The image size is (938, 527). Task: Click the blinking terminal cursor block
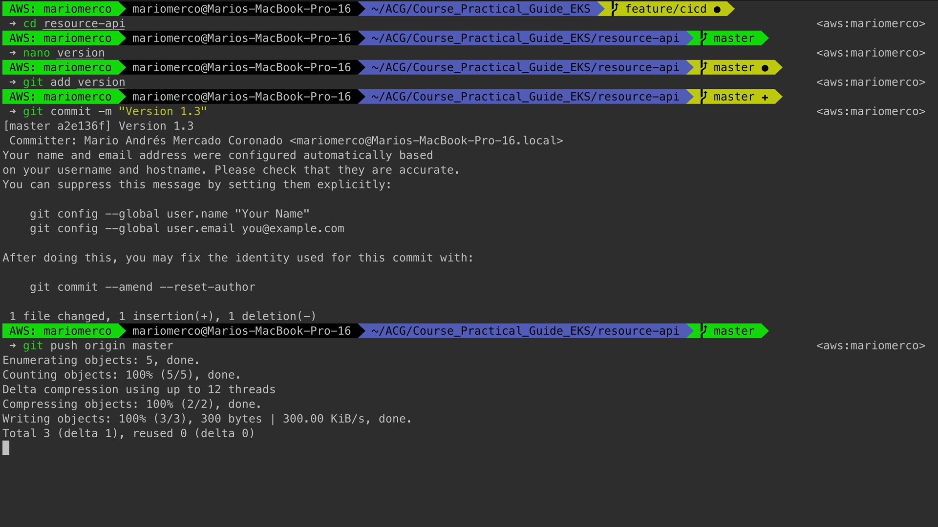pos(6,448)
